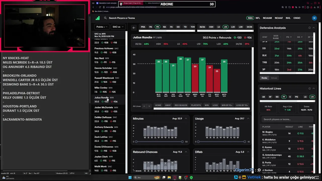Select DeMar DeRozan in player list
This screenshot has width=322, height=181.
click(x=108, y=119)
